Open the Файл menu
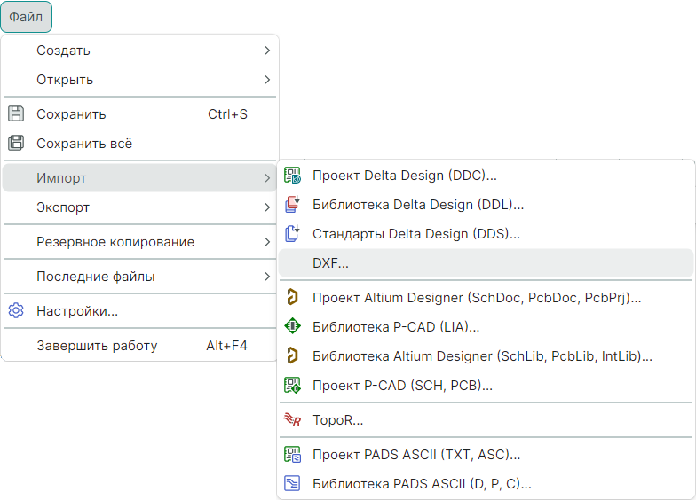 (x=26, y=17)
